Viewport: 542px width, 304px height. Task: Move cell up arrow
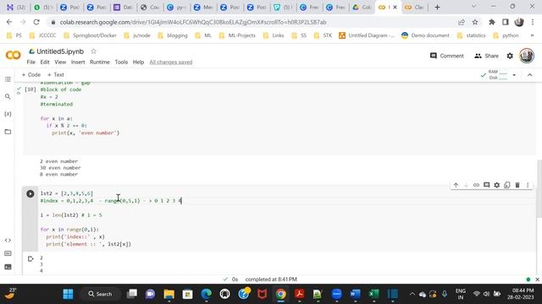tap(456, 185)
